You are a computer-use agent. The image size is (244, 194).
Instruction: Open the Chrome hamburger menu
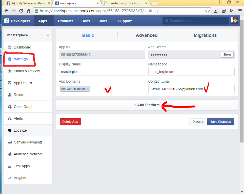(240, 11)
